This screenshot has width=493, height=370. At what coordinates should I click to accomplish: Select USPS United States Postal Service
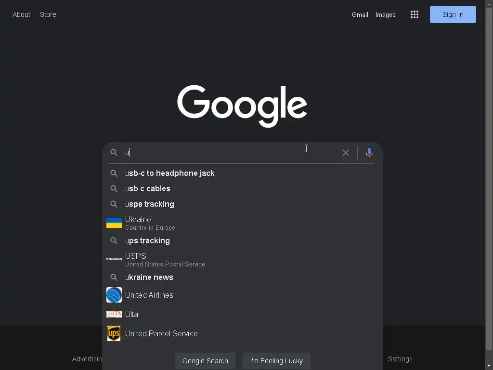tap(243, 260)
